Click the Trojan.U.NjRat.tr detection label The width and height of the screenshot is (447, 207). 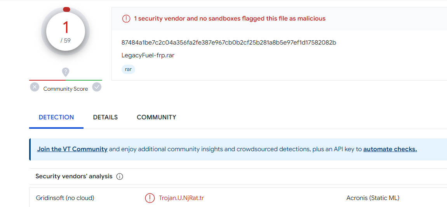181,198
